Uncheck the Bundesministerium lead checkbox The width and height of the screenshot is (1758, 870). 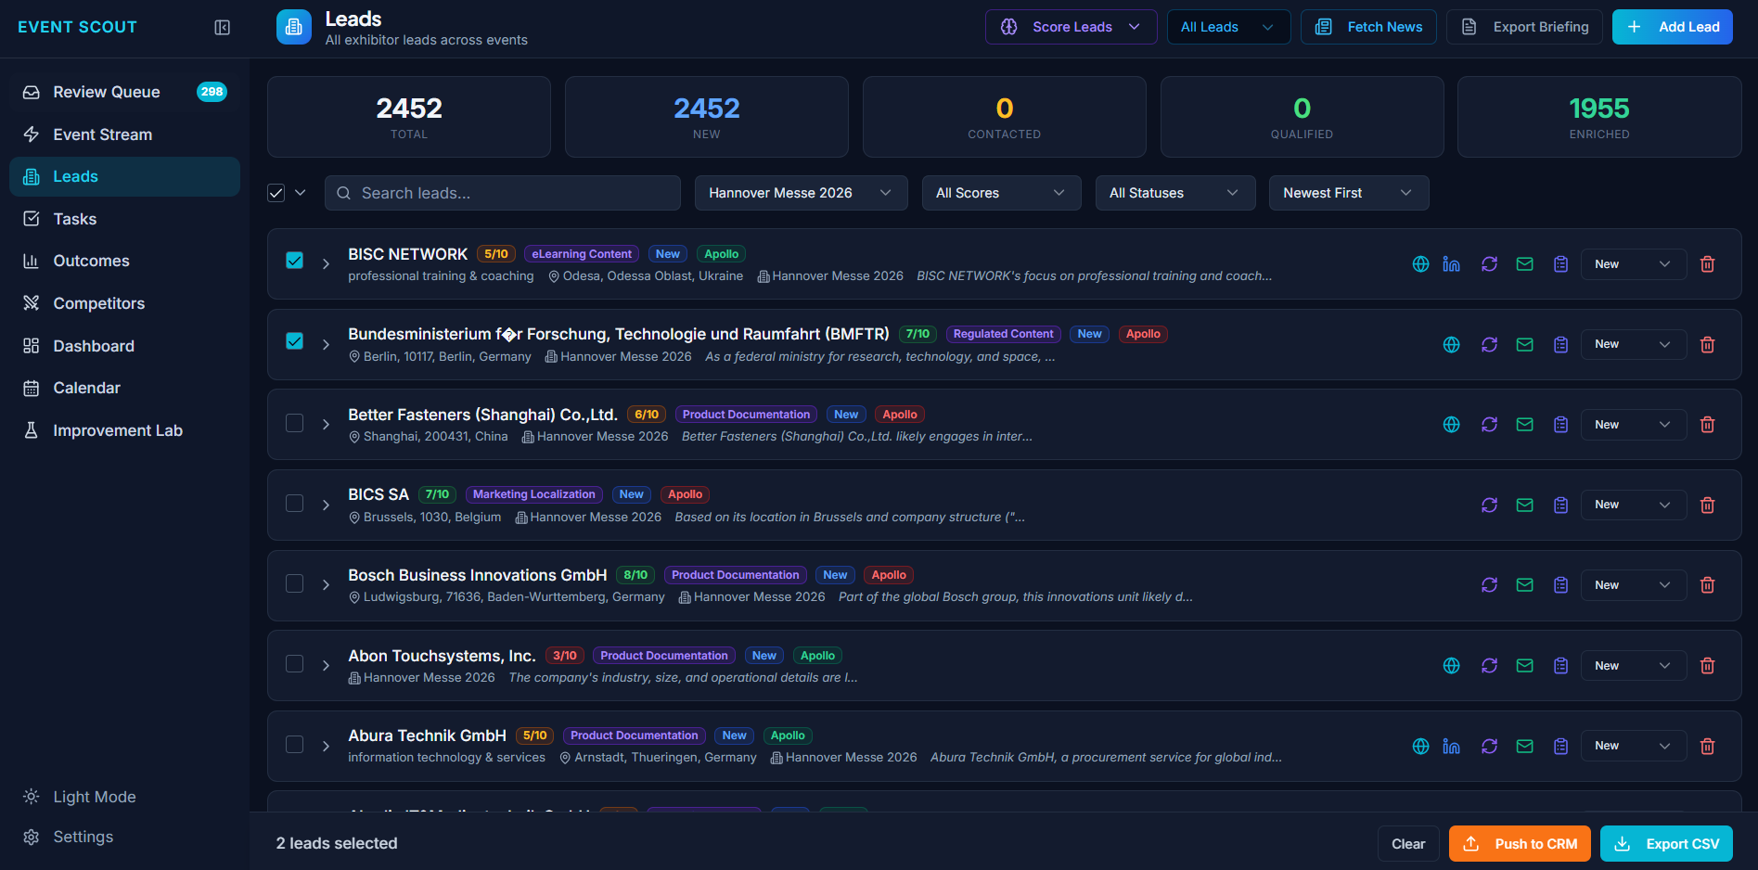point(294,341)
